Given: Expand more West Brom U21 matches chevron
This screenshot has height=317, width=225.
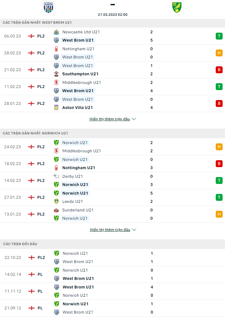Looking at the screenshot, I should (134, 119).
